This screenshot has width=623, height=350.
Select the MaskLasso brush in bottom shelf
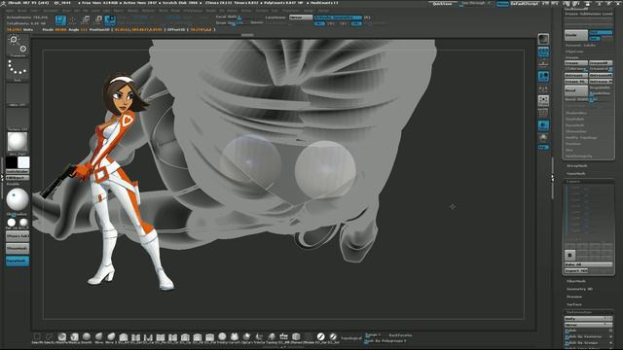[74, 337]
